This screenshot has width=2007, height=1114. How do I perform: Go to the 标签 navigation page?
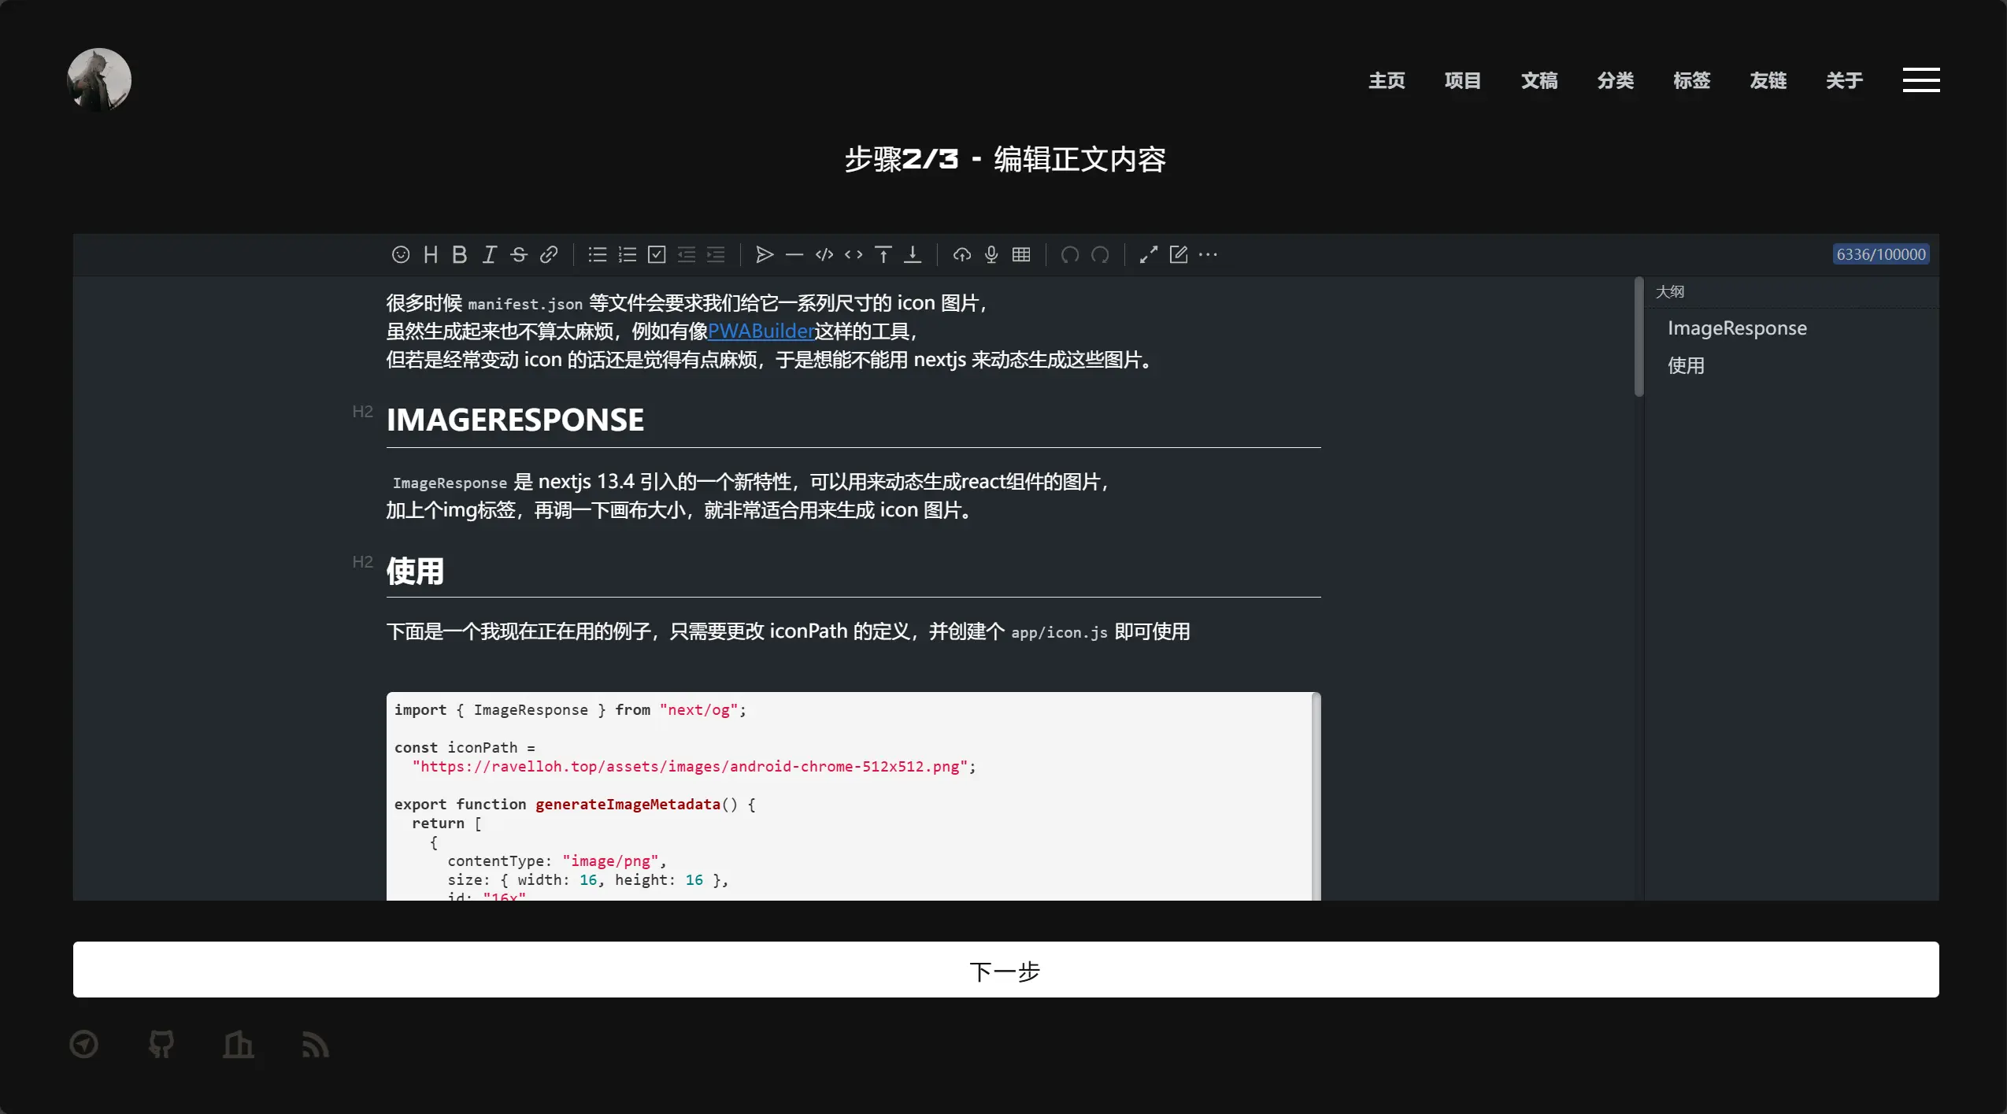1691,80
